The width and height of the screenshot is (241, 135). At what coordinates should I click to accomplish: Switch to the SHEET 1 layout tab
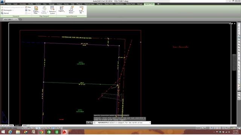[26, 125]
